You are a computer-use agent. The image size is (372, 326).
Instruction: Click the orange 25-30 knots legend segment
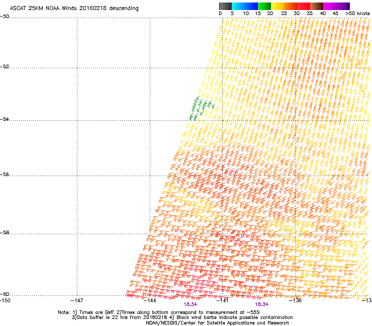tap(291, 6)
